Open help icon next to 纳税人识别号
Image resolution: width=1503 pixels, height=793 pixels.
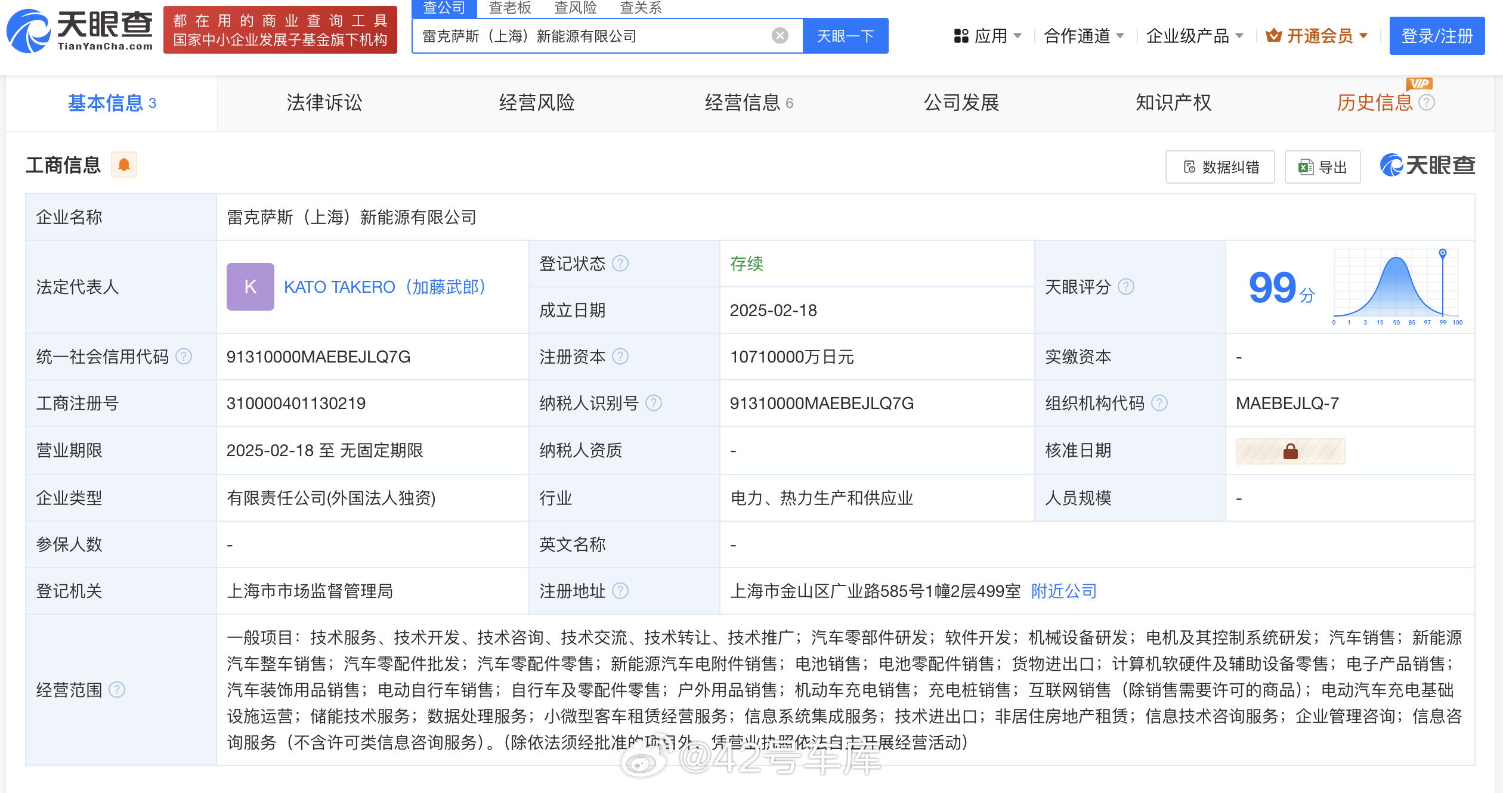[654, 403]
